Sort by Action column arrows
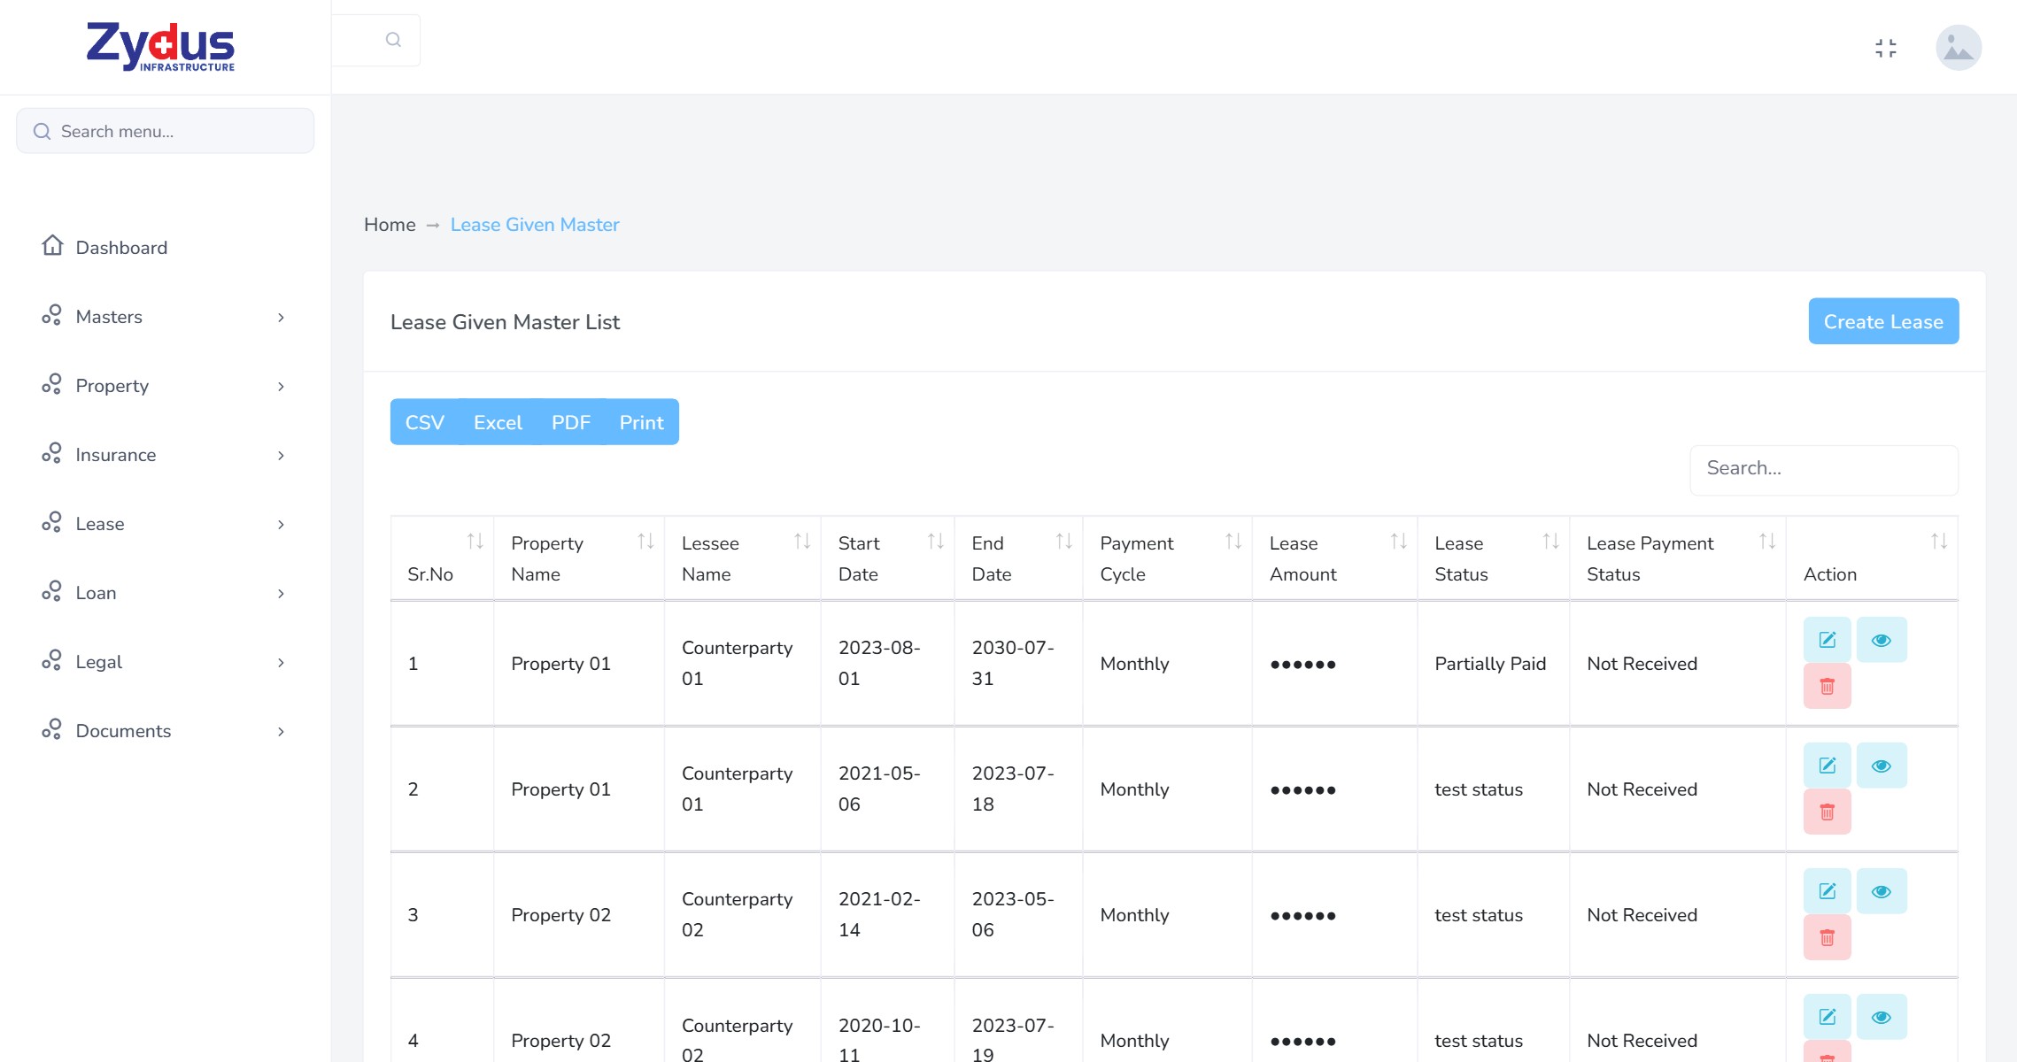This screenshot has width=2017, height=1062. point(1939,541)
